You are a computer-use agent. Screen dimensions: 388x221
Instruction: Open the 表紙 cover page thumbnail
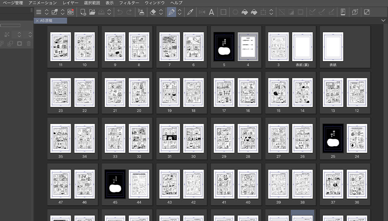(333, 47)
